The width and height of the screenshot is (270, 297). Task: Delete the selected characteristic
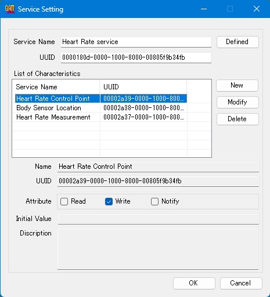coord(237,119)
